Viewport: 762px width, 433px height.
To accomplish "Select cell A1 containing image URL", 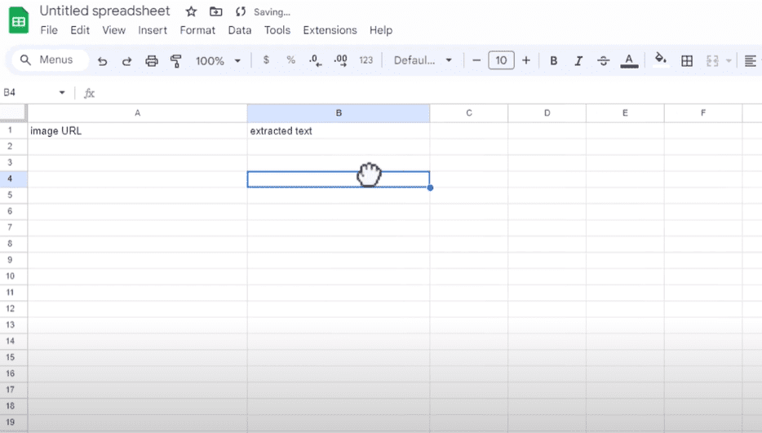I will tap(137, 130).
